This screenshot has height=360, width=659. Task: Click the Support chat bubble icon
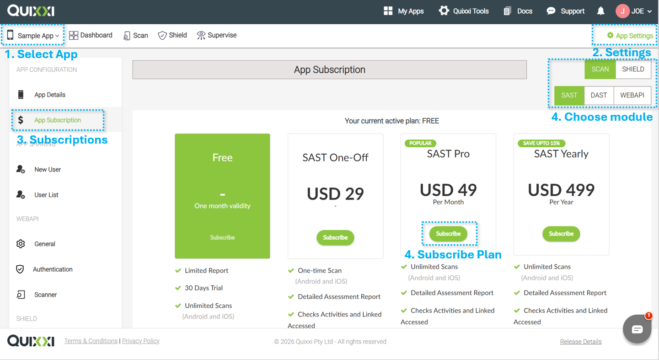[551, 11]
